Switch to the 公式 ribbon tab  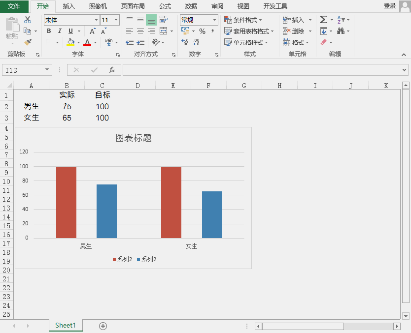click(x=165, y=6)
